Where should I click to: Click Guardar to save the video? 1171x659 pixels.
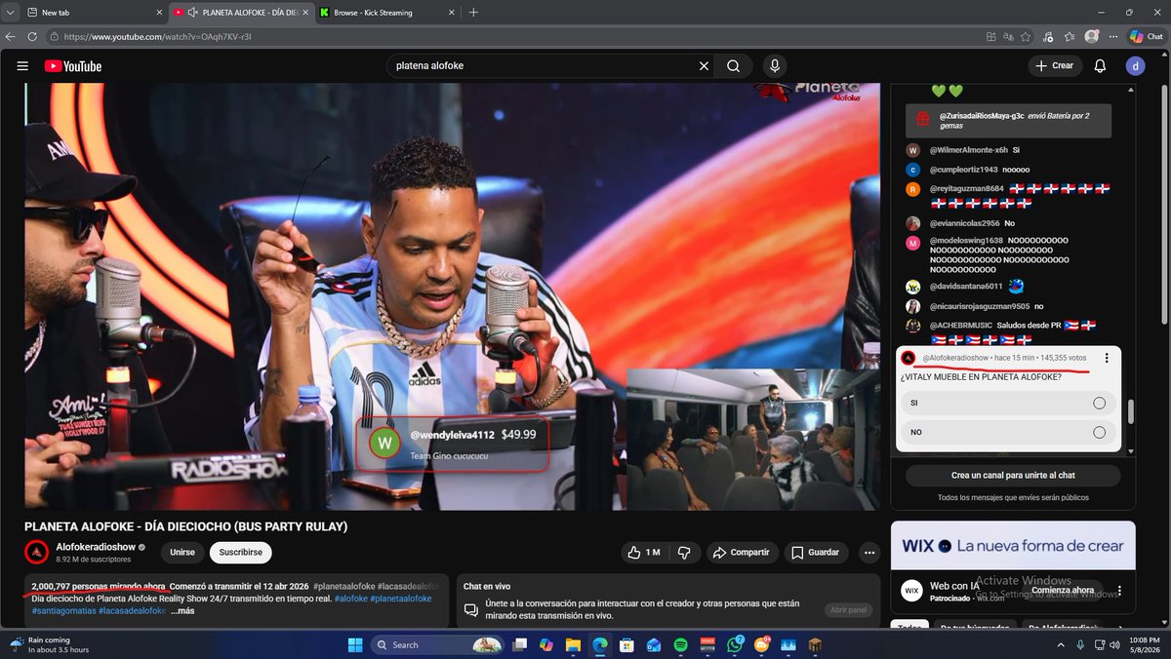815,553
